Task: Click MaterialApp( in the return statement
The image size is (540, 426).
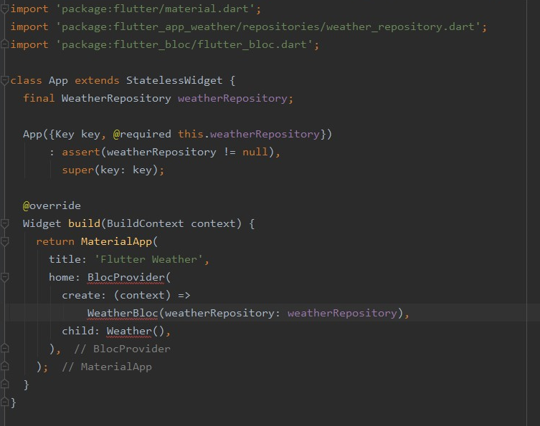Action: click(x=119, y=241)
